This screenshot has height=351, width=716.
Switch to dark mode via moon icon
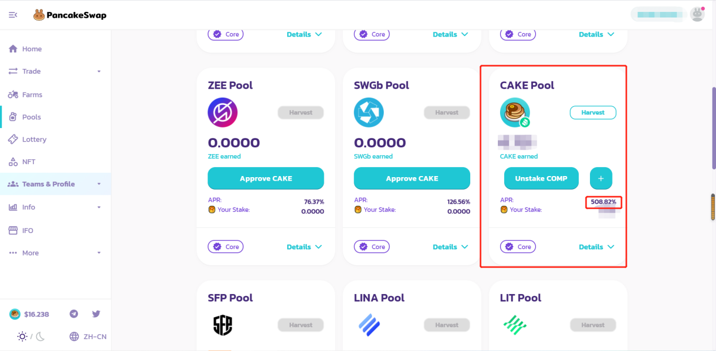[40, 336]
